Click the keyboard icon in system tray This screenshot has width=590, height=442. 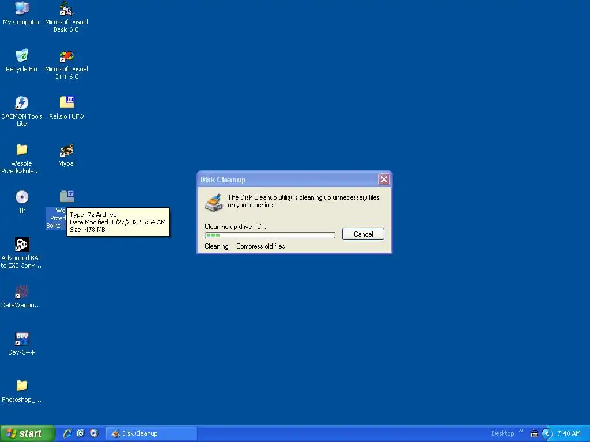point(534,434)
